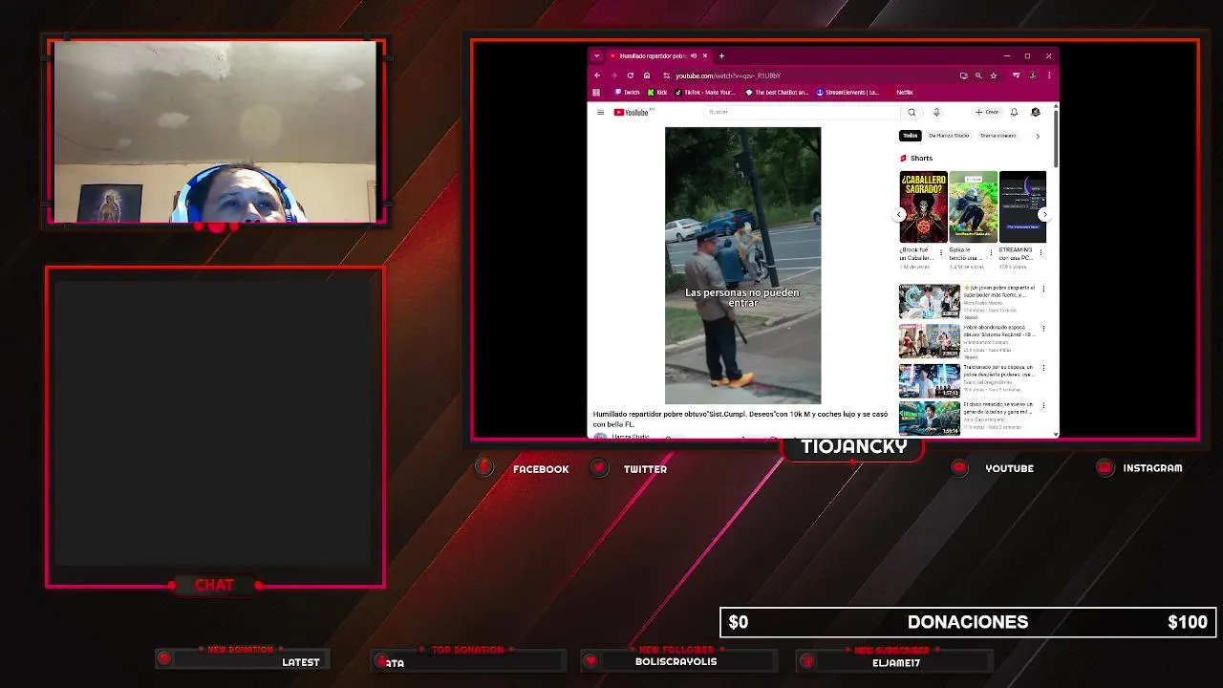Open the browser profile avatar

tap(1033, 75)
